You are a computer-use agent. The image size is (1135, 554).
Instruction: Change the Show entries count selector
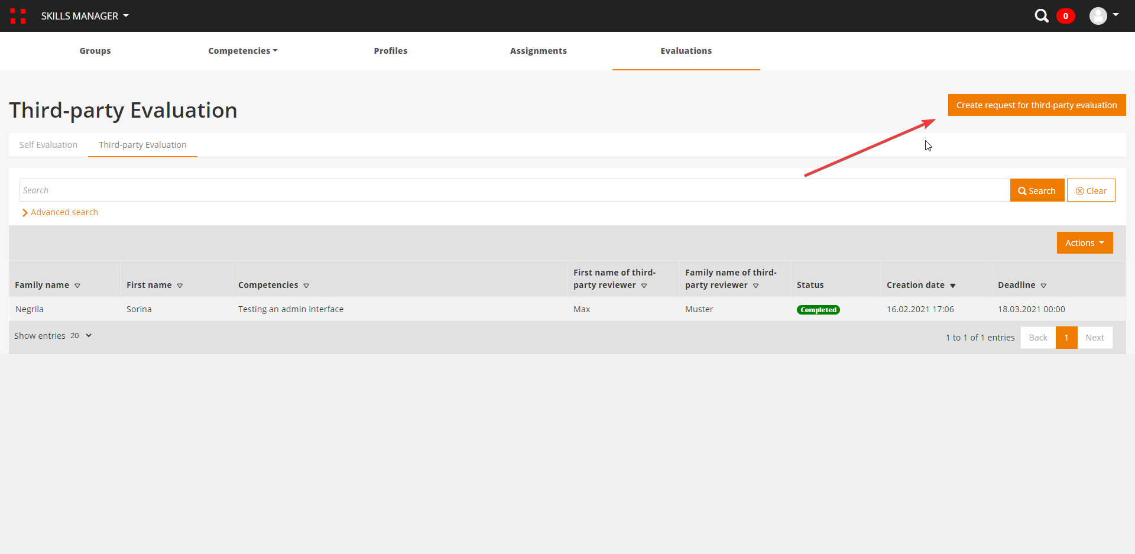(x=81, y=336)
